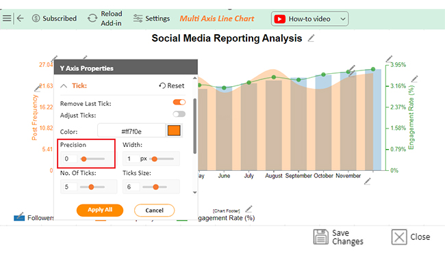
Task: Click the YouTube icon in How-to video
Action: click(x=279, y=19)
